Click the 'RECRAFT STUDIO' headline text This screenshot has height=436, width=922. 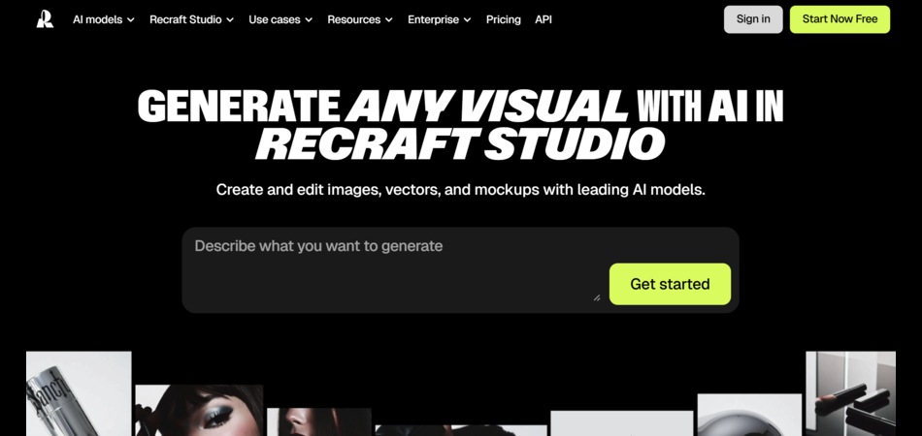pos(460,143)
